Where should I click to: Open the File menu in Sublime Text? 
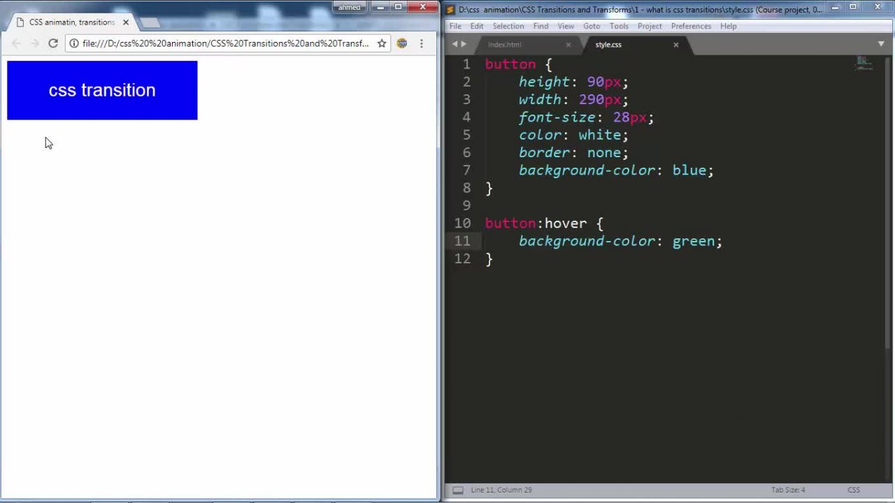click(x=455, y=26)
